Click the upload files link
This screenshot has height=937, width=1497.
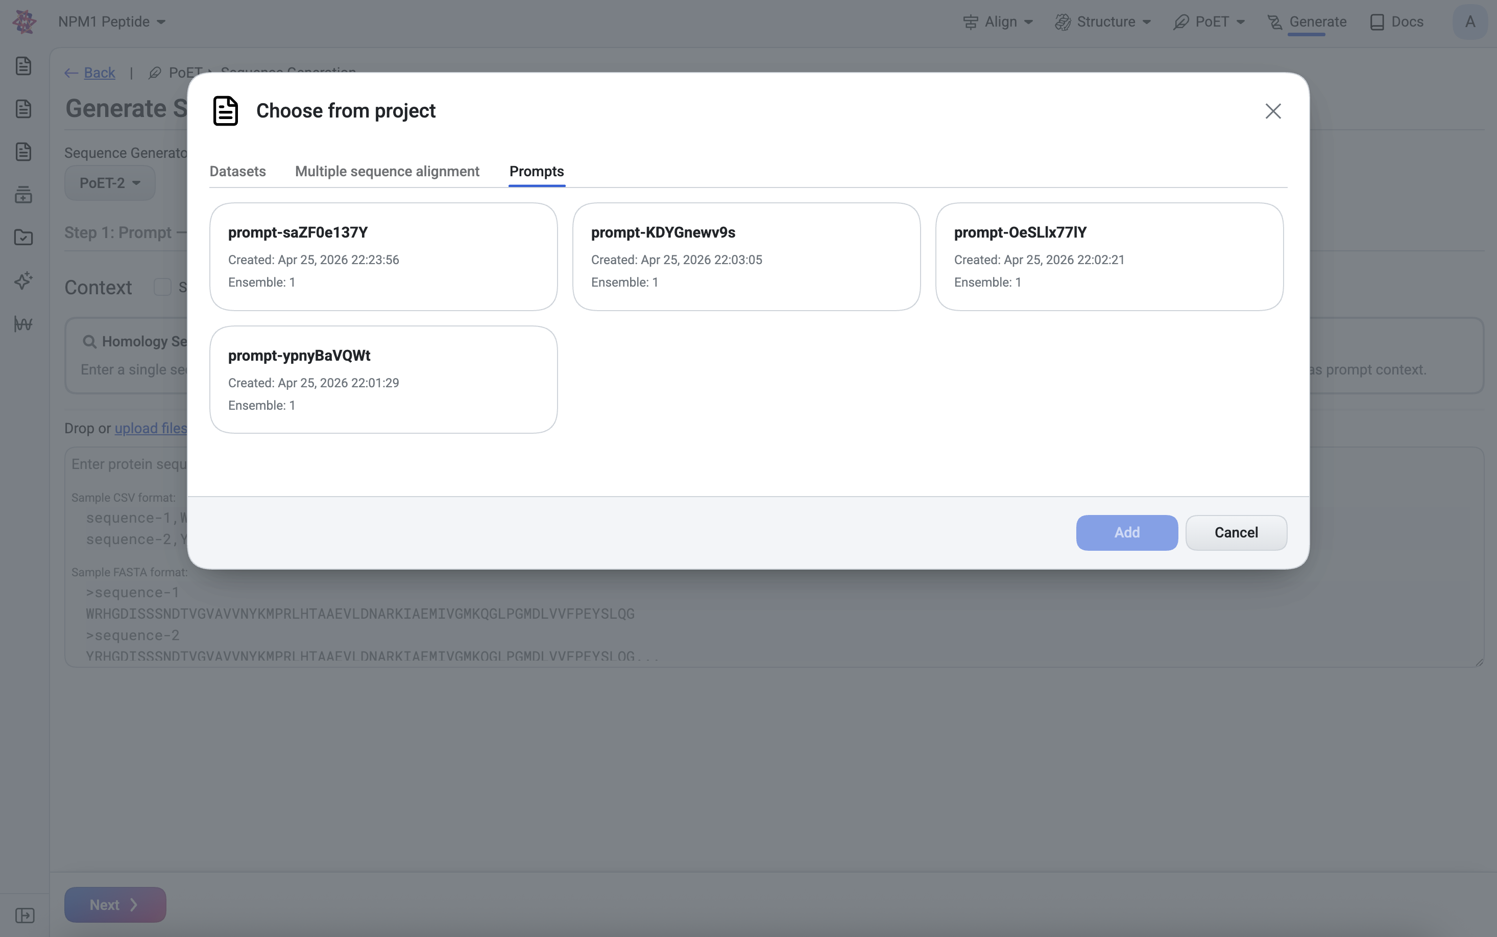(151, 428)
